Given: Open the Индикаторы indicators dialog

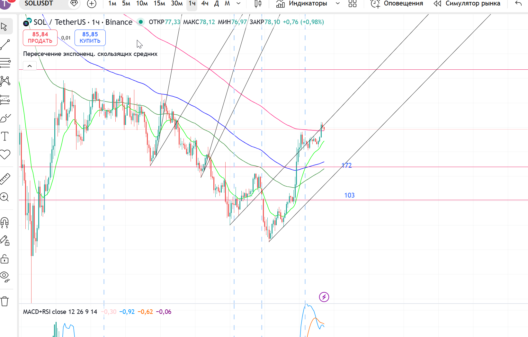Looking at the screenshot, I should click(x=302, y=4).
